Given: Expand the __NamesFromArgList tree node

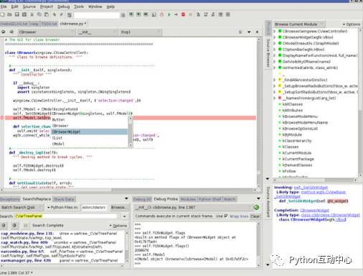Looking at the screenshot, I should (x=275, y=98).
